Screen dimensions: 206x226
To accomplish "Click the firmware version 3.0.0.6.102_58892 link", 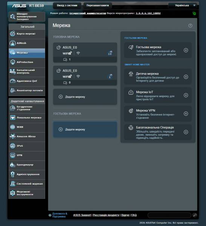I will 148,13.
